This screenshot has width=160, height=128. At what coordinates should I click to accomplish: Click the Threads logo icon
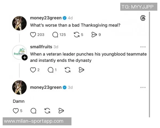[x=143, y=18]
